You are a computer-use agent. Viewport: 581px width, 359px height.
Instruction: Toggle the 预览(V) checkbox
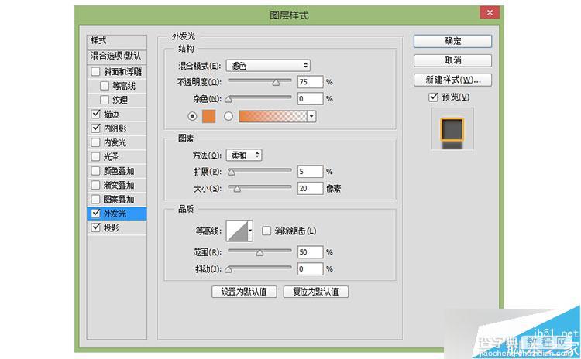click(x=433, y=97)
